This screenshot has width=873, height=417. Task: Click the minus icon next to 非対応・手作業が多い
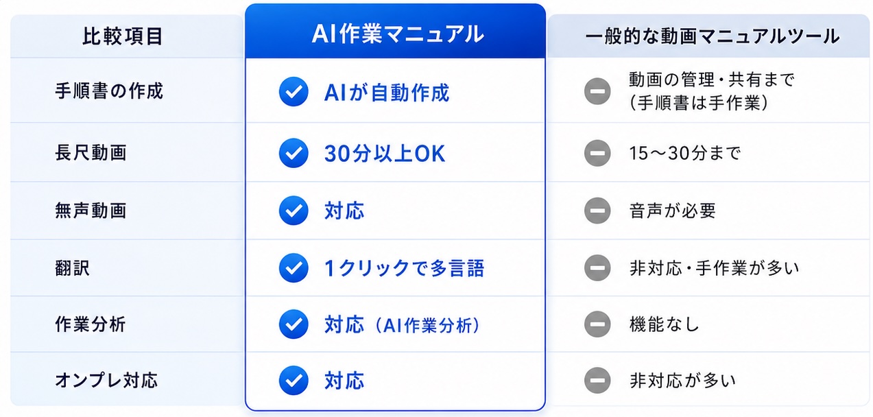coord(597,267)
